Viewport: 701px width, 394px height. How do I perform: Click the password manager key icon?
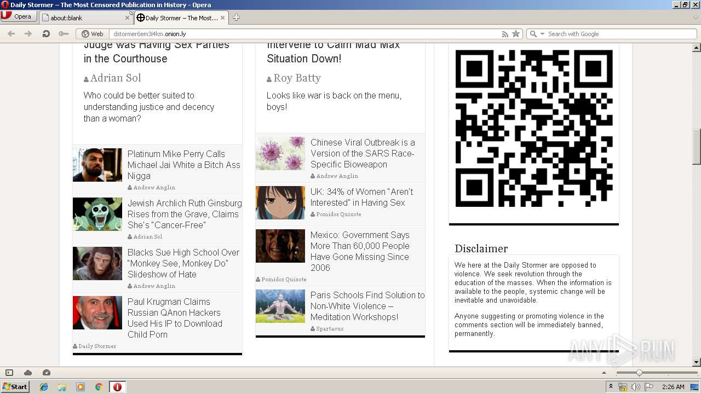coord(64,34)
